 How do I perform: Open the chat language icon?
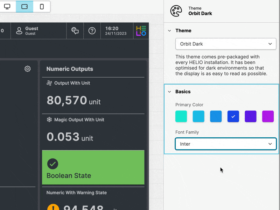pyautogui.click(x=75, y=31)
